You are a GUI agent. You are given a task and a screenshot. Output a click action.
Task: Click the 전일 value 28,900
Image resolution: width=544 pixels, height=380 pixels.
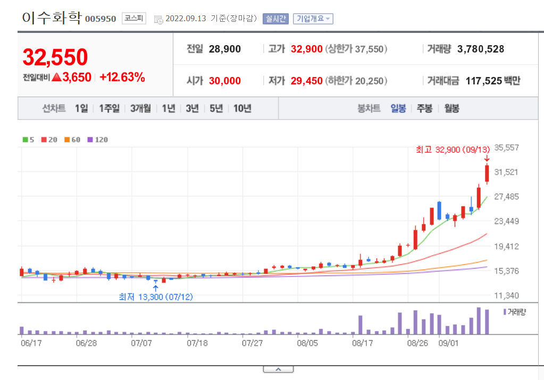pyautogui.click(x=225, y=49)
